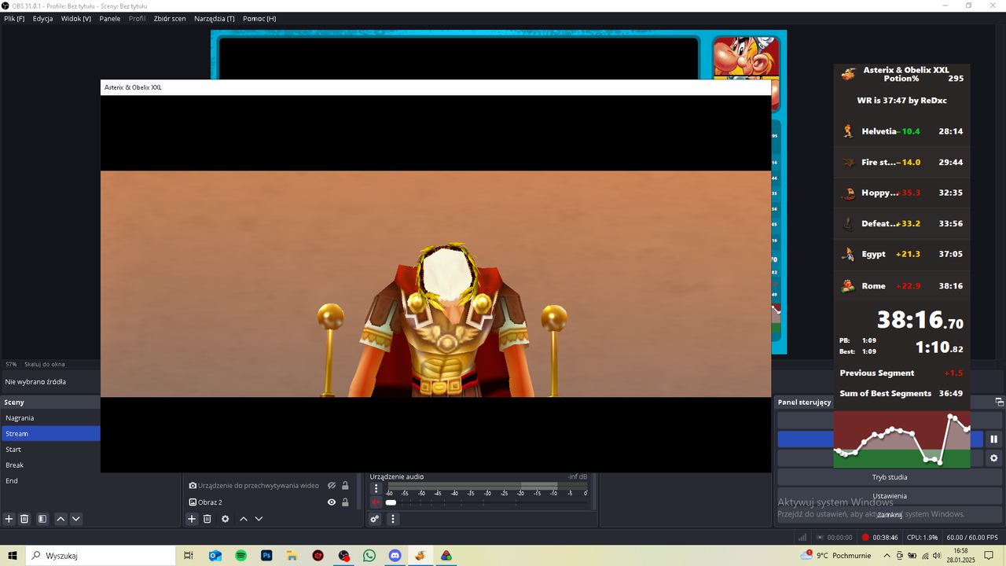Open the Pomoc menu
This screenshot has height=566, width=1006.
click(x=259, y=18)
